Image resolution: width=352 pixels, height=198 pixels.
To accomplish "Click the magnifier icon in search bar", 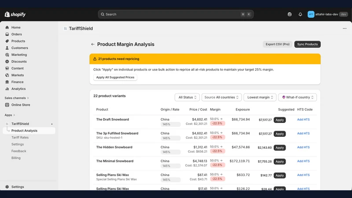I will click(x=103, y=15).
